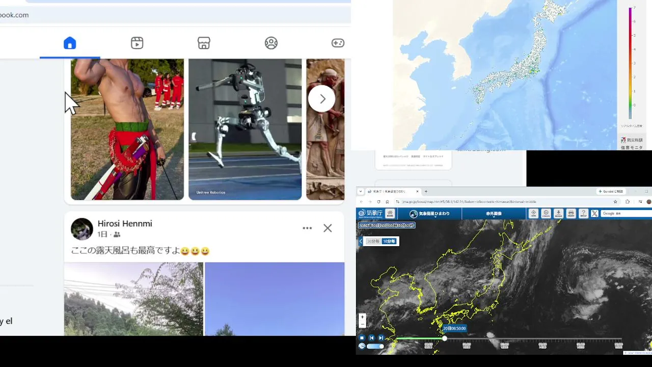Viewport: 652px width, 367px height.
Task: Click the JMA 気象庁 logo
Action: [x=370, y=214]
